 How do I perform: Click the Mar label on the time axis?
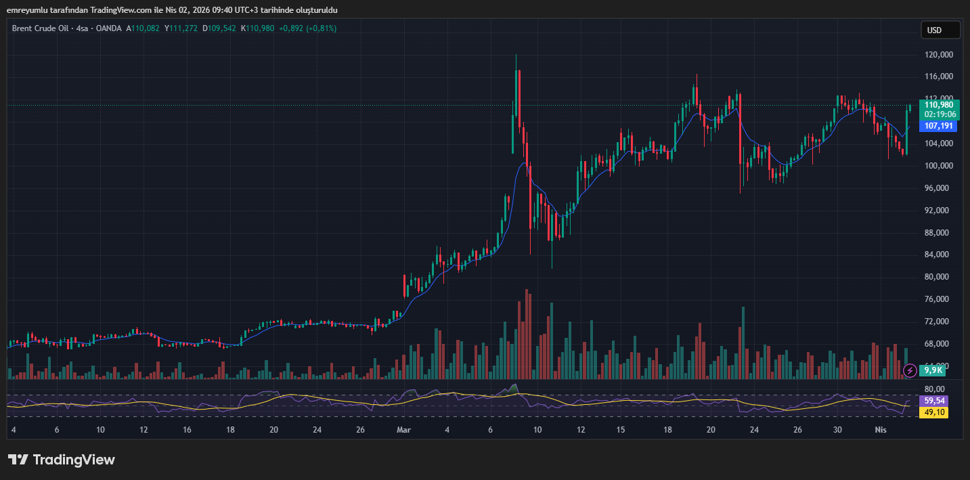click(x=404, y=430)
